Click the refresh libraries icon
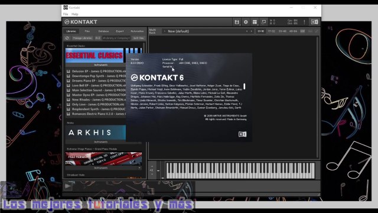This screenshot has height=213, width=378. pos(67,38)
